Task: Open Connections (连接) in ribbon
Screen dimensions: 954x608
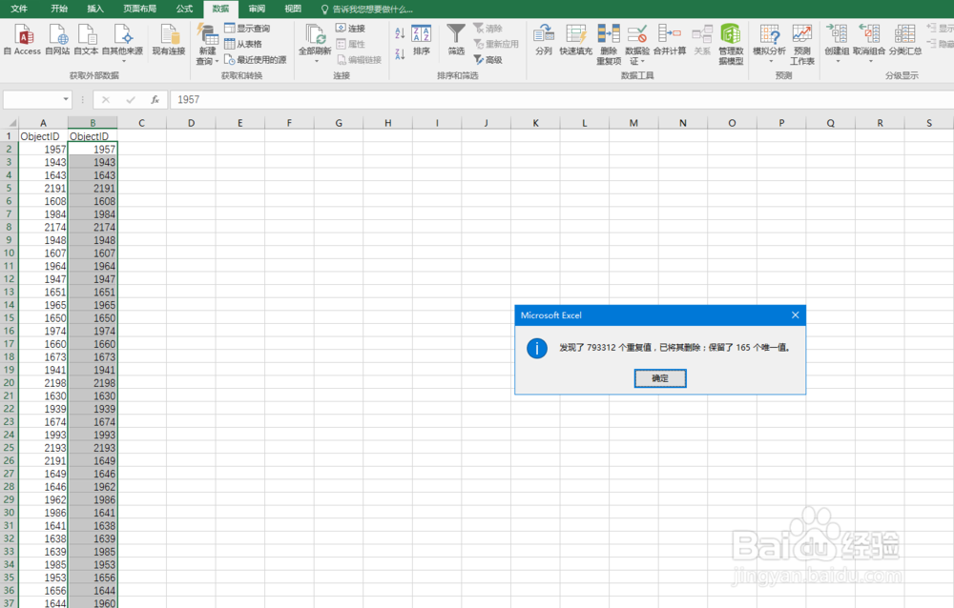Action: (x=350, y=28)
